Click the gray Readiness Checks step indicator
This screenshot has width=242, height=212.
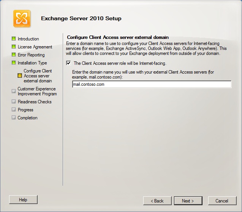point(14,101)
